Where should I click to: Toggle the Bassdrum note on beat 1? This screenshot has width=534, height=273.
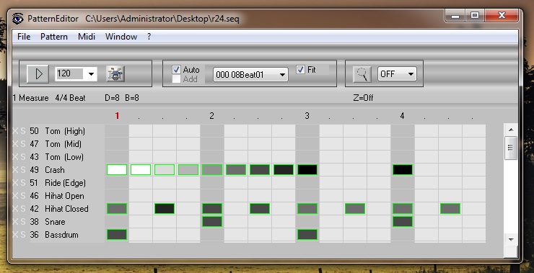pos(117,235)
